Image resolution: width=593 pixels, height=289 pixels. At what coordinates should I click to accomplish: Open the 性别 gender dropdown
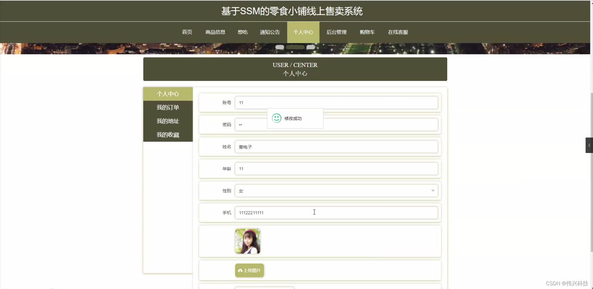(433, 191)
